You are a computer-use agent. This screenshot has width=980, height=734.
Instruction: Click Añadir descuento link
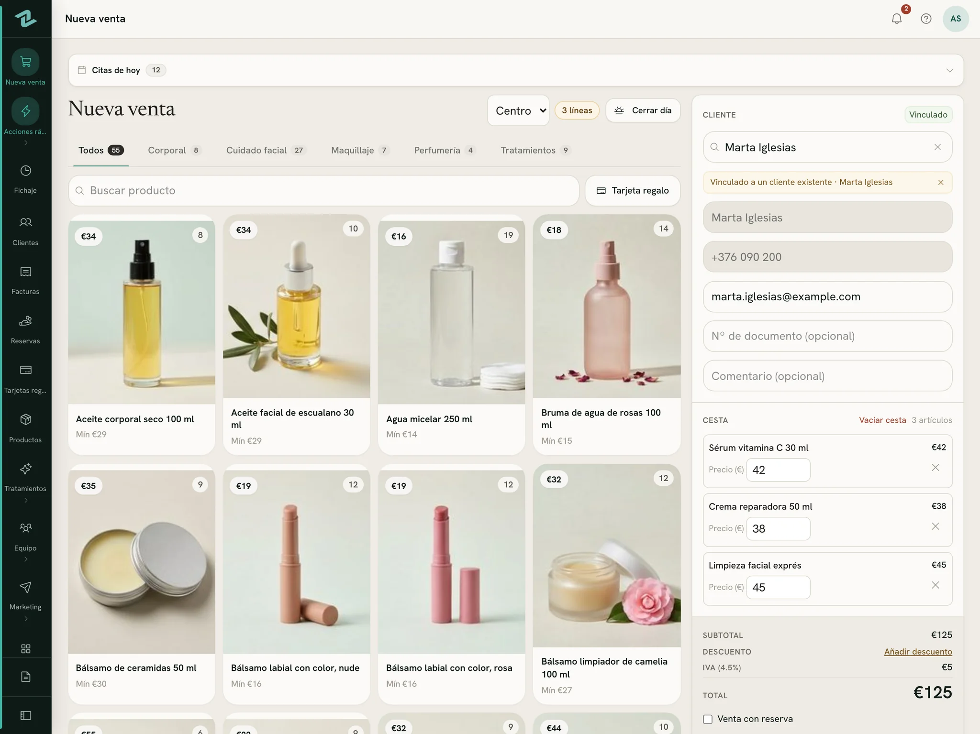pos(918,651)
